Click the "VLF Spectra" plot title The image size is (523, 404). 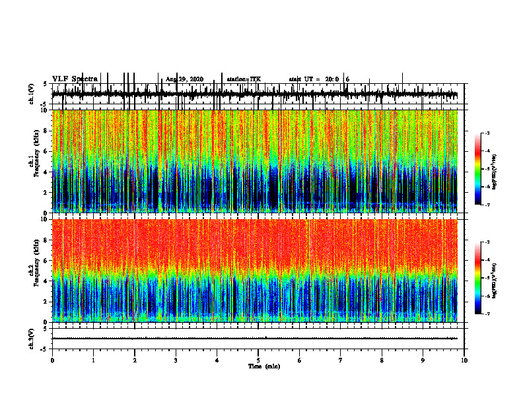click(75, 79)
